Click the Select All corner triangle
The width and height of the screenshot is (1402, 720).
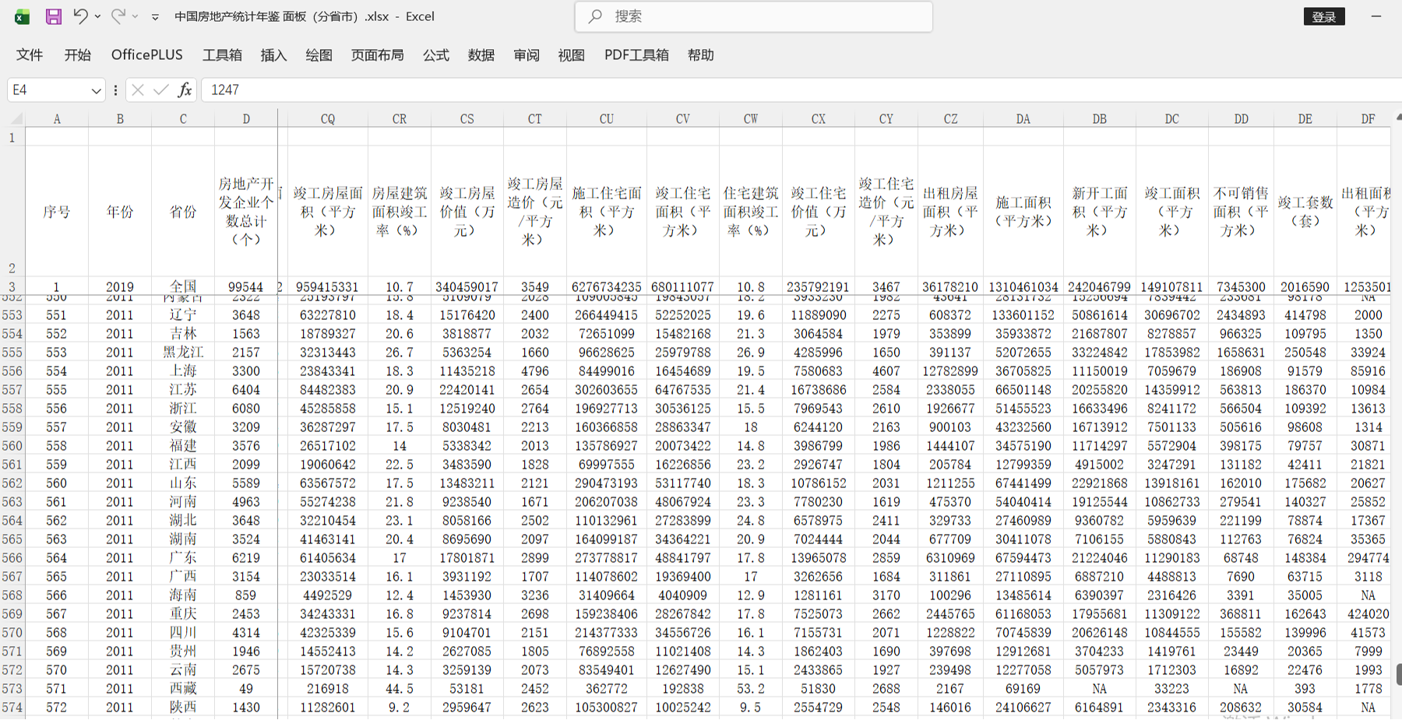pyautogui.click(x=16, y=119)
